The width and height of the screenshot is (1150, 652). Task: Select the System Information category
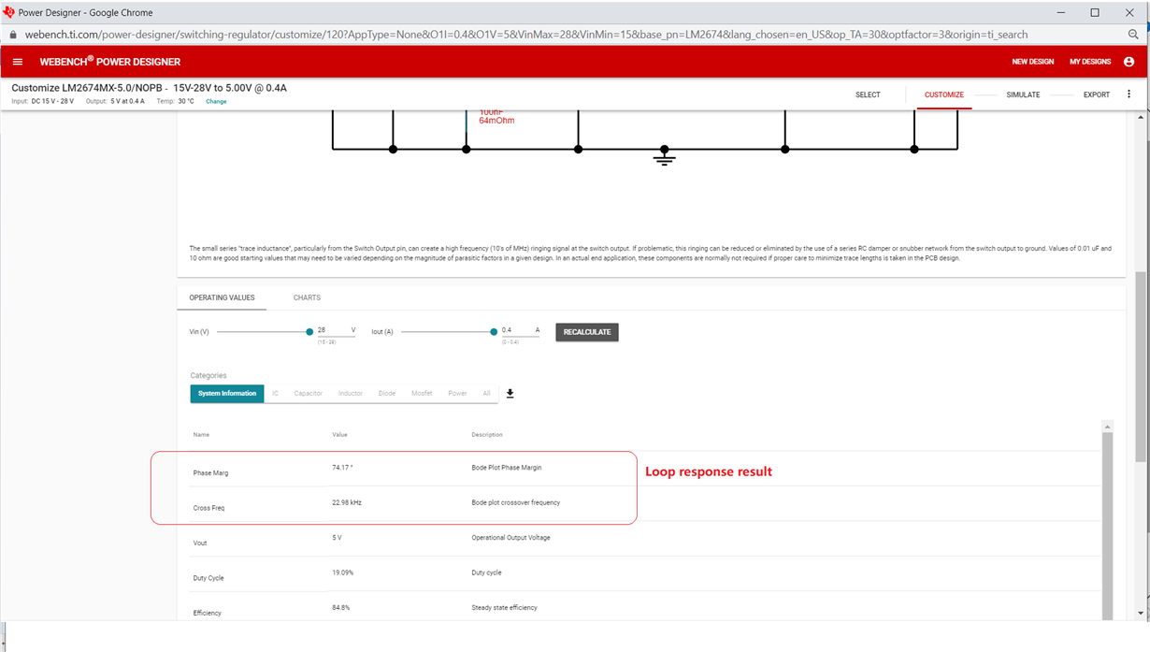tap(227, 394)
